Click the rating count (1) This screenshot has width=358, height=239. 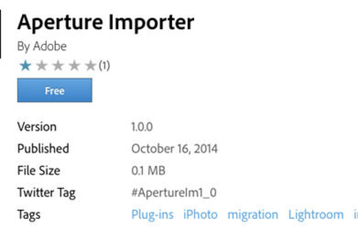pyautogui.click(x=104, y=66)
